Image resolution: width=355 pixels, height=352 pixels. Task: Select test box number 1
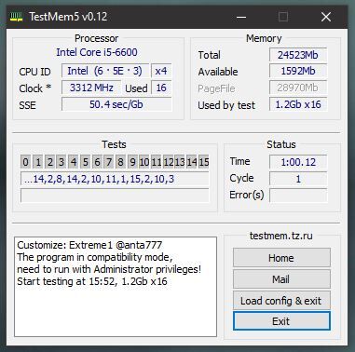pos(38,162)
